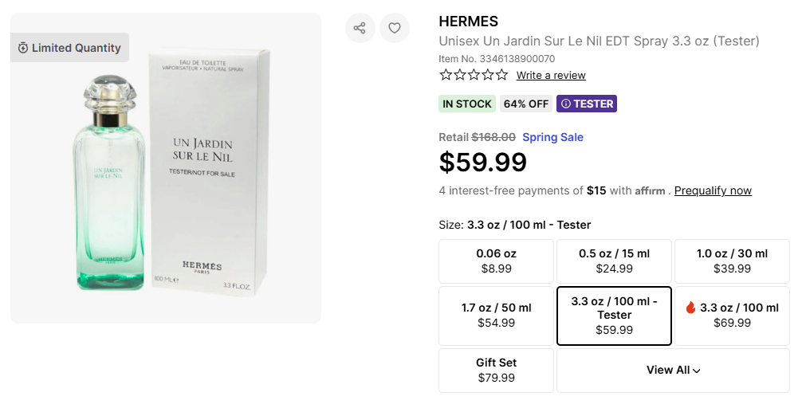This screenshot has width=802, height=404.
Task: Open the perfume product image
Action: (x=166, y=167)
